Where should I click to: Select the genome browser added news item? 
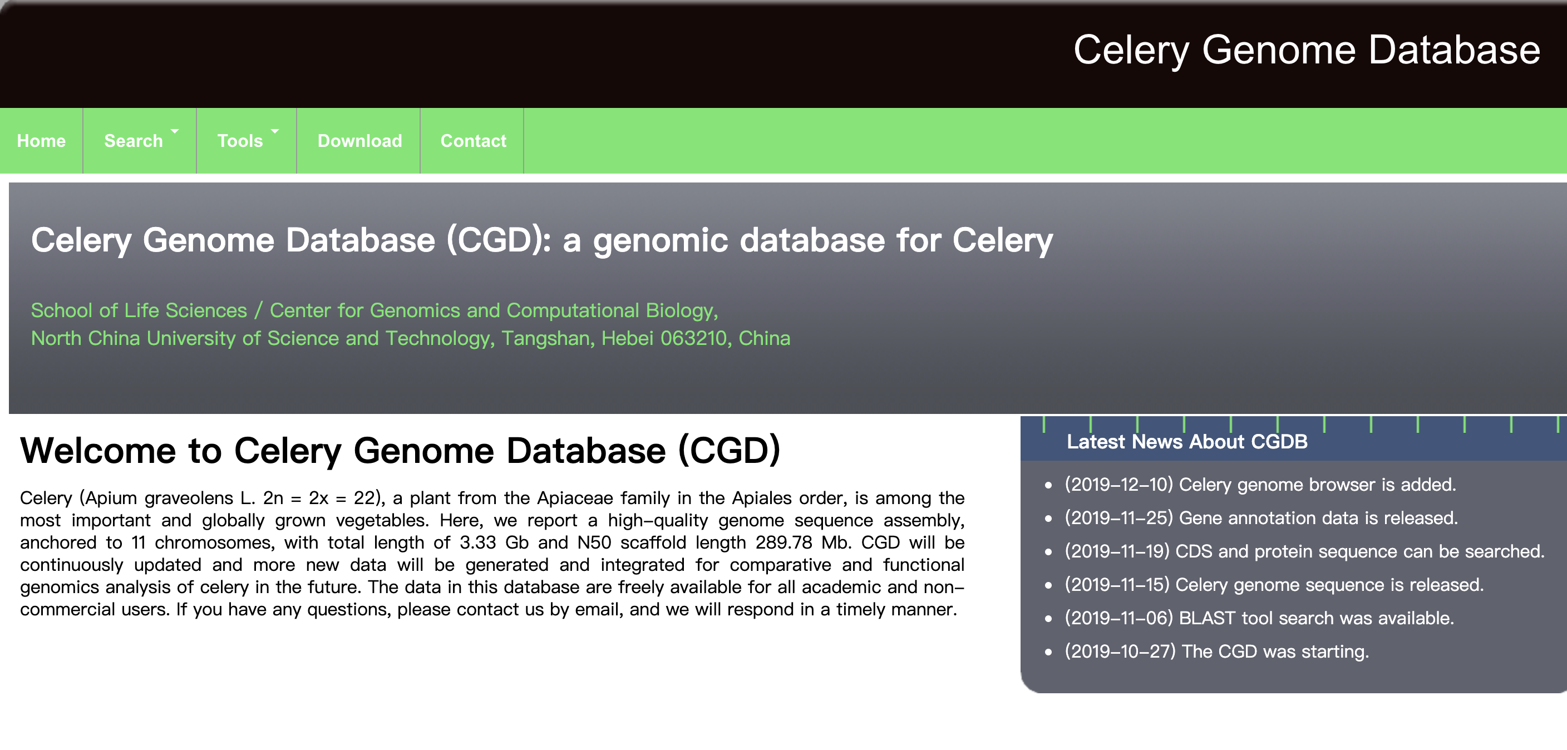(x=1260, y=485)
